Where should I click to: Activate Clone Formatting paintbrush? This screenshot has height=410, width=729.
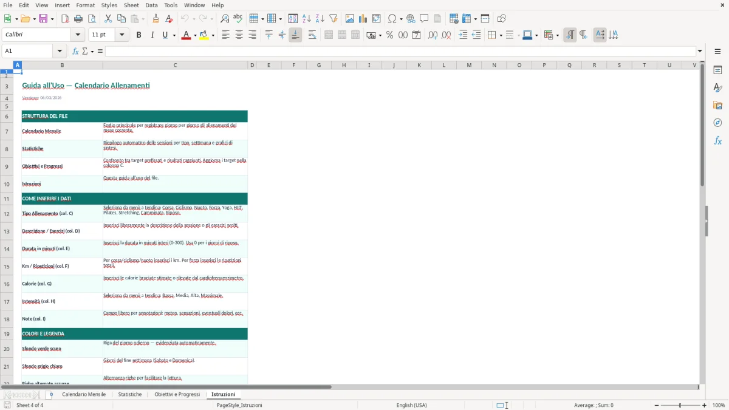coord(156,19)
